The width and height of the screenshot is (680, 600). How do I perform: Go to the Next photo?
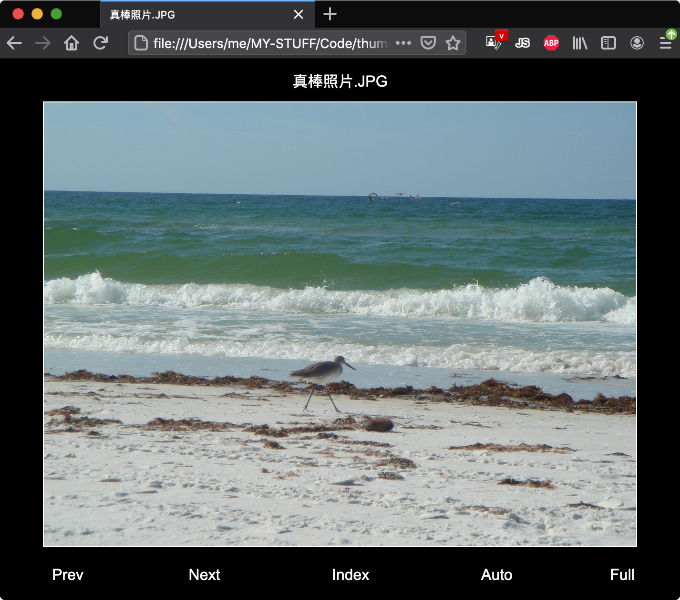(x=204, y=575)
